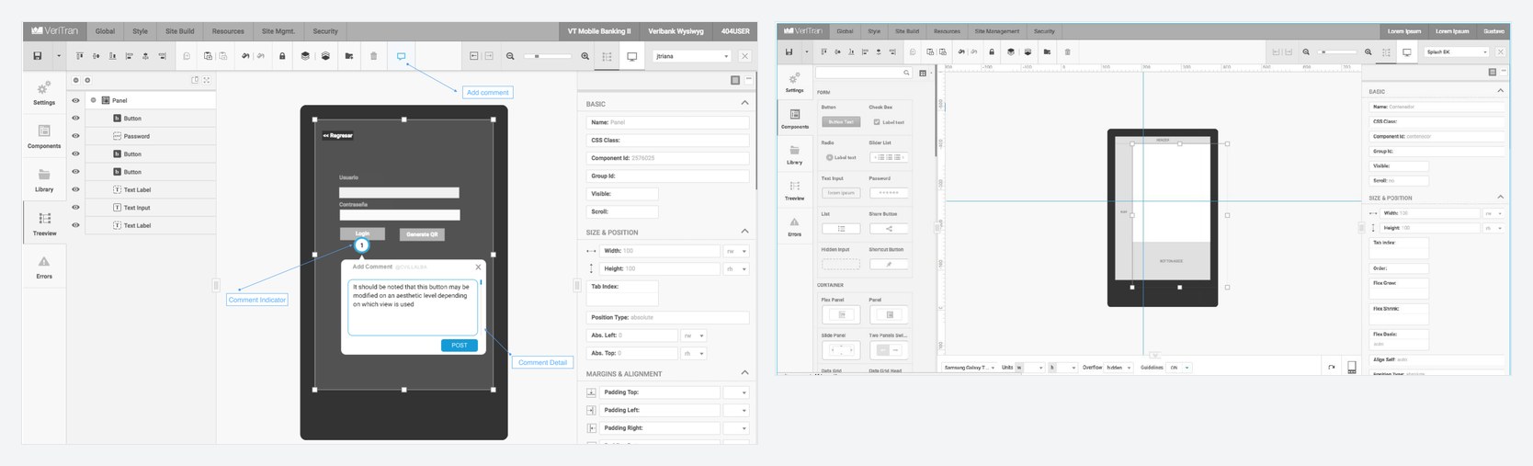This screenshot has height=466, width=1533.
Task: Toggle the Guidelines ON switch dropdown
Action: (x=1179, y=367)
